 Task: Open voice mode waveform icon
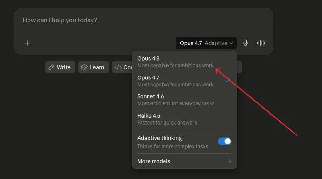[x=261, y=43]
